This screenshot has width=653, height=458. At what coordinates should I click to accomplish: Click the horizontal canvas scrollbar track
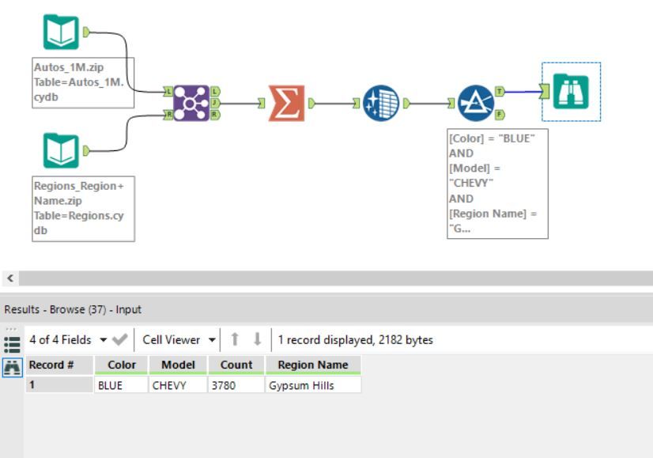click(x=336, y=278)
